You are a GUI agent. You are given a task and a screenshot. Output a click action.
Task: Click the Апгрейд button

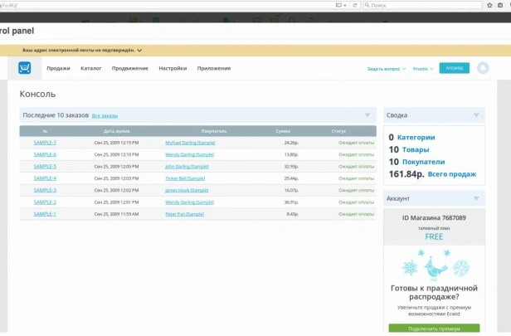pos(455,68)
